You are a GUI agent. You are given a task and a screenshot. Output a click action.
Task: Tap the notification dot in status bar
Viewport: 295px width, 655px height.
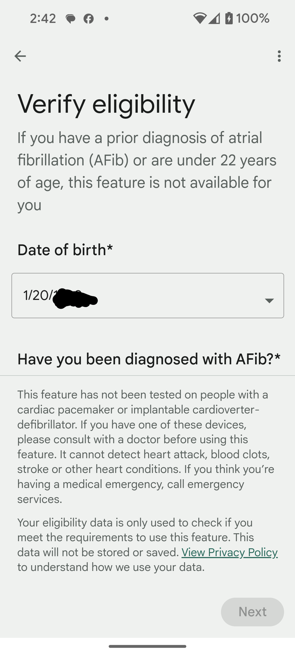[107, 19]
